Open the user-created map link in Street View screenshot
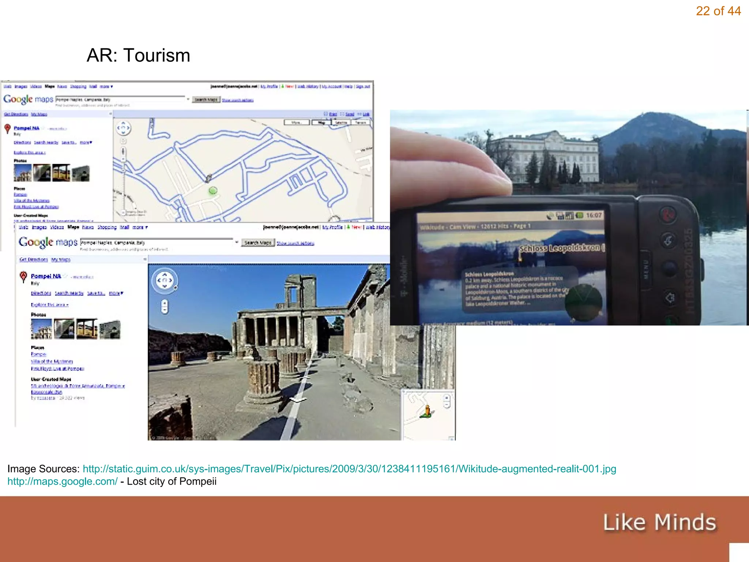This screenshot has height=562, width=749. [x=78, y=389]
